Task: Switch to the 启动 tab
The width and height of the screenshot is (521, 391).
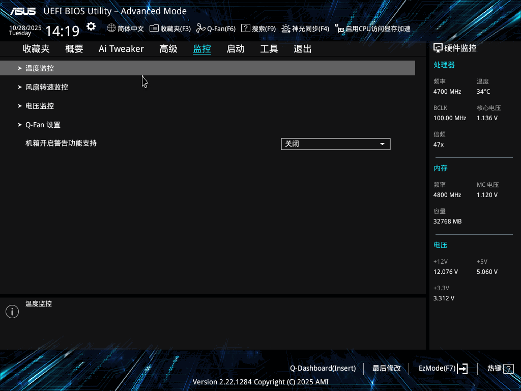Action: point(236,48)
